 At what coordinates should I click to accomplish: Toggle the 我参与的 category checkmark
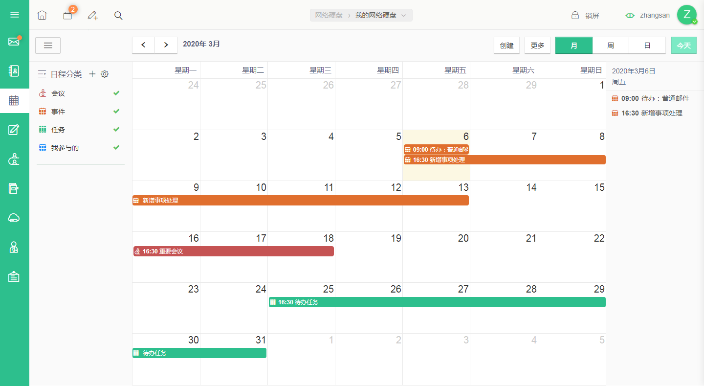click(x=116, y=147)
